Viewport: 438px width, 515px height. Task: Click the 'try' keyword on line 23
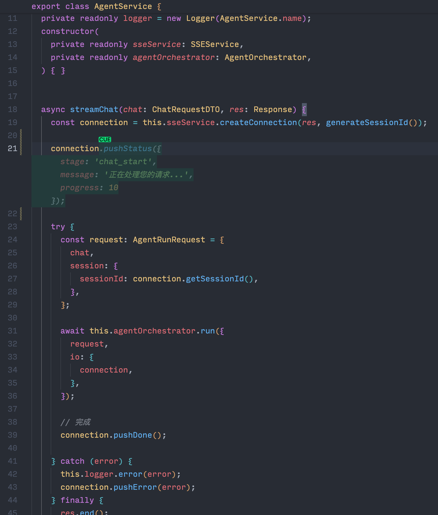pyautogui.click(x=58, y=227)
